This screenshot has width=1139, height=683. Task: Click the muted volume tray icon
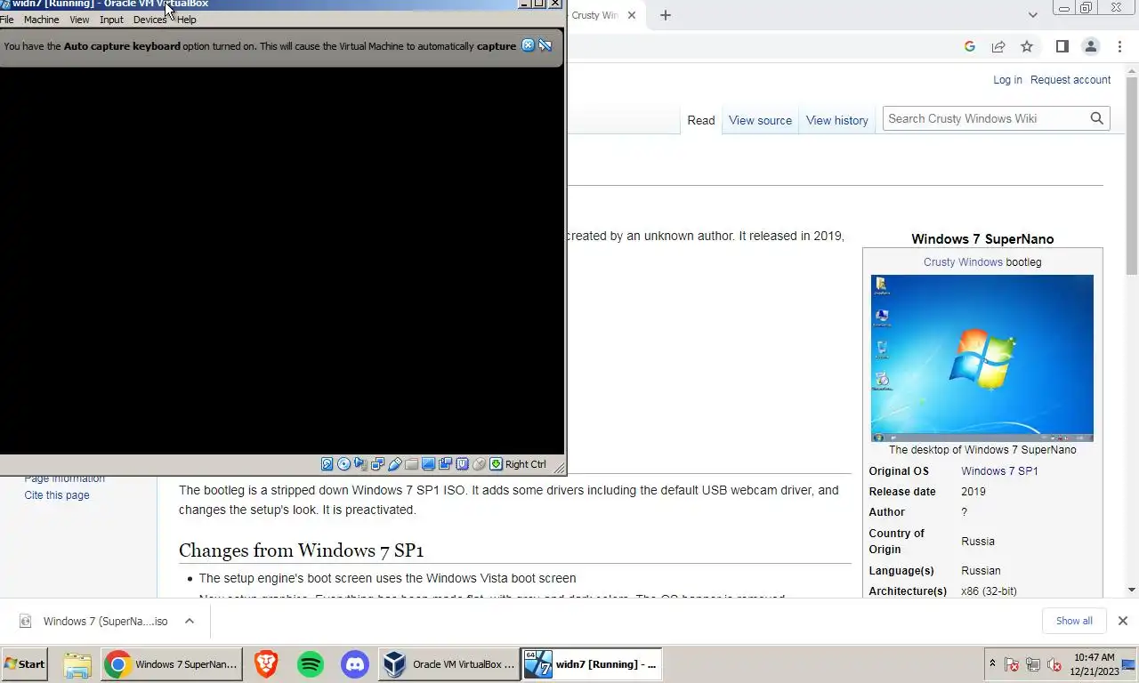point(1054,664)
